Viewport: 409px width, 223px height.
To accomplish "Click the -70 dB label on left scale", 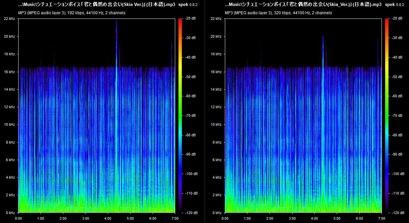I will click(191, 116).
